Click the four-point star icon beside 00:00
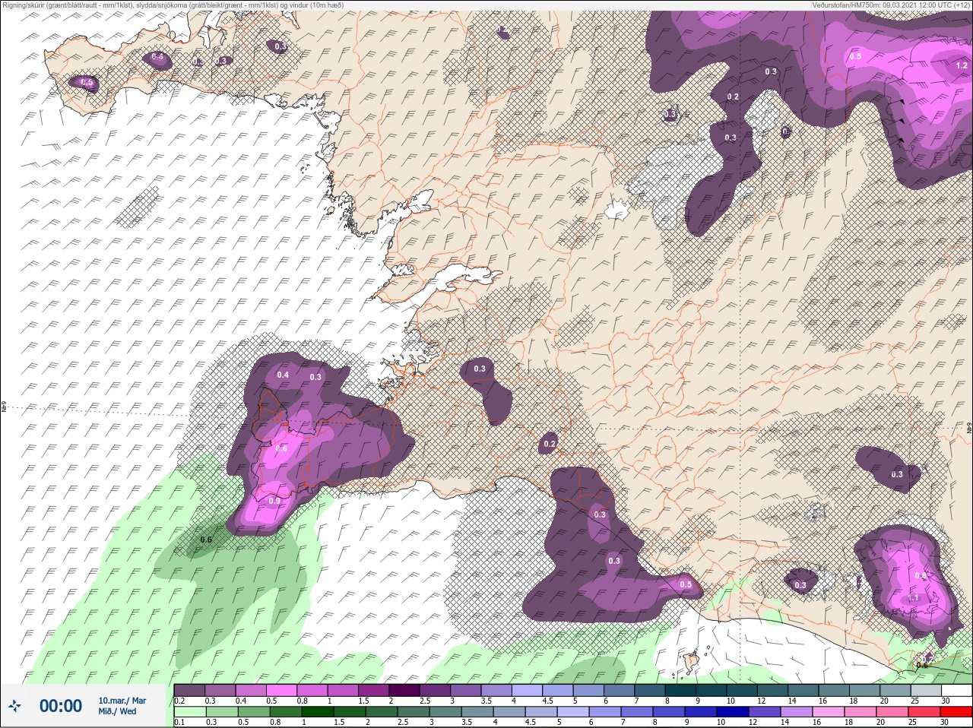Viewport: 973px width, 728px height. [14, 706]
